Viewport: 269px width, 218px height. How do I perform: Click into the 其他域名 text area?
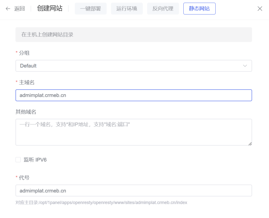[x=134, y=132]
